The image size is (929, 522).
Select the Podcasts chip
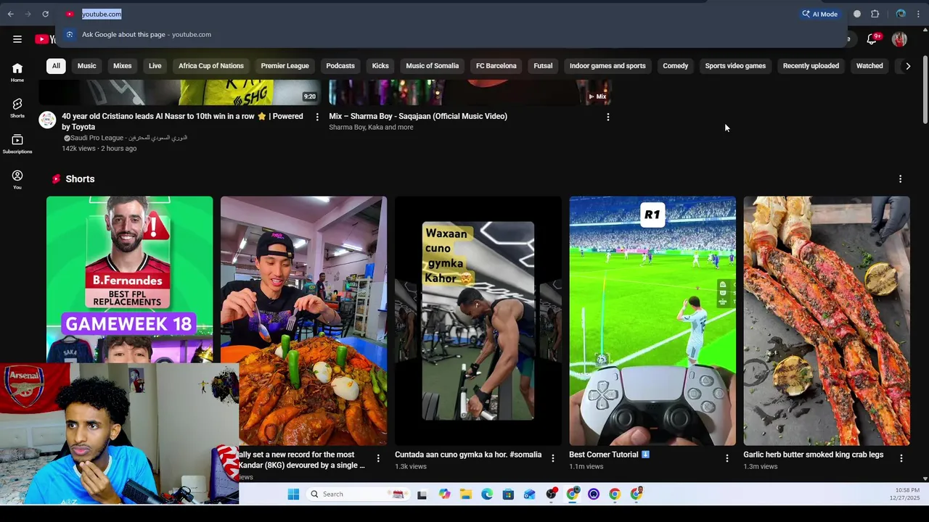340,66
